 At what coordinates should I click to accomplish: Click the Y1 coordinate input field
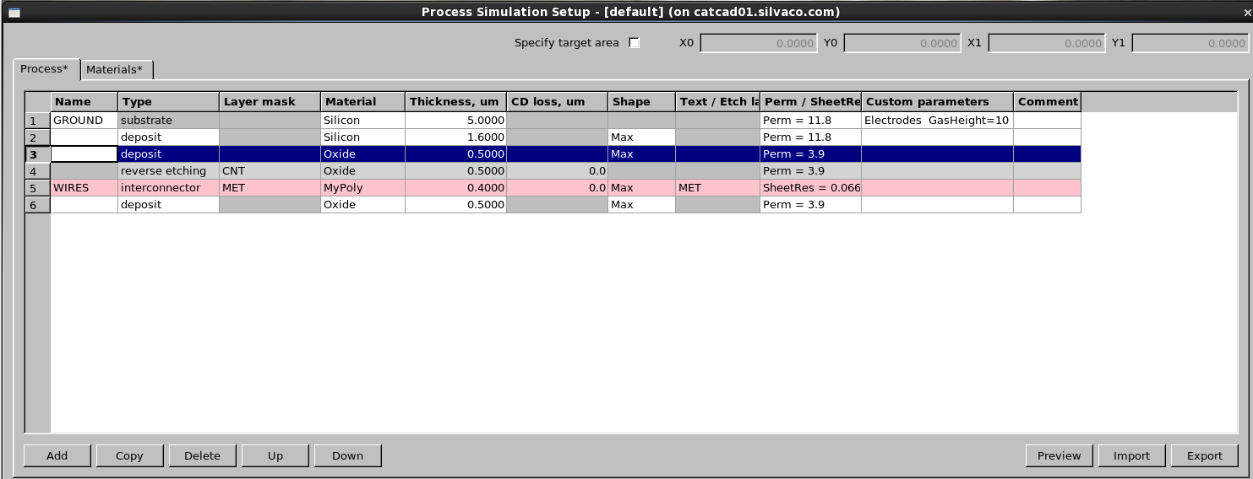[1190, 43]
